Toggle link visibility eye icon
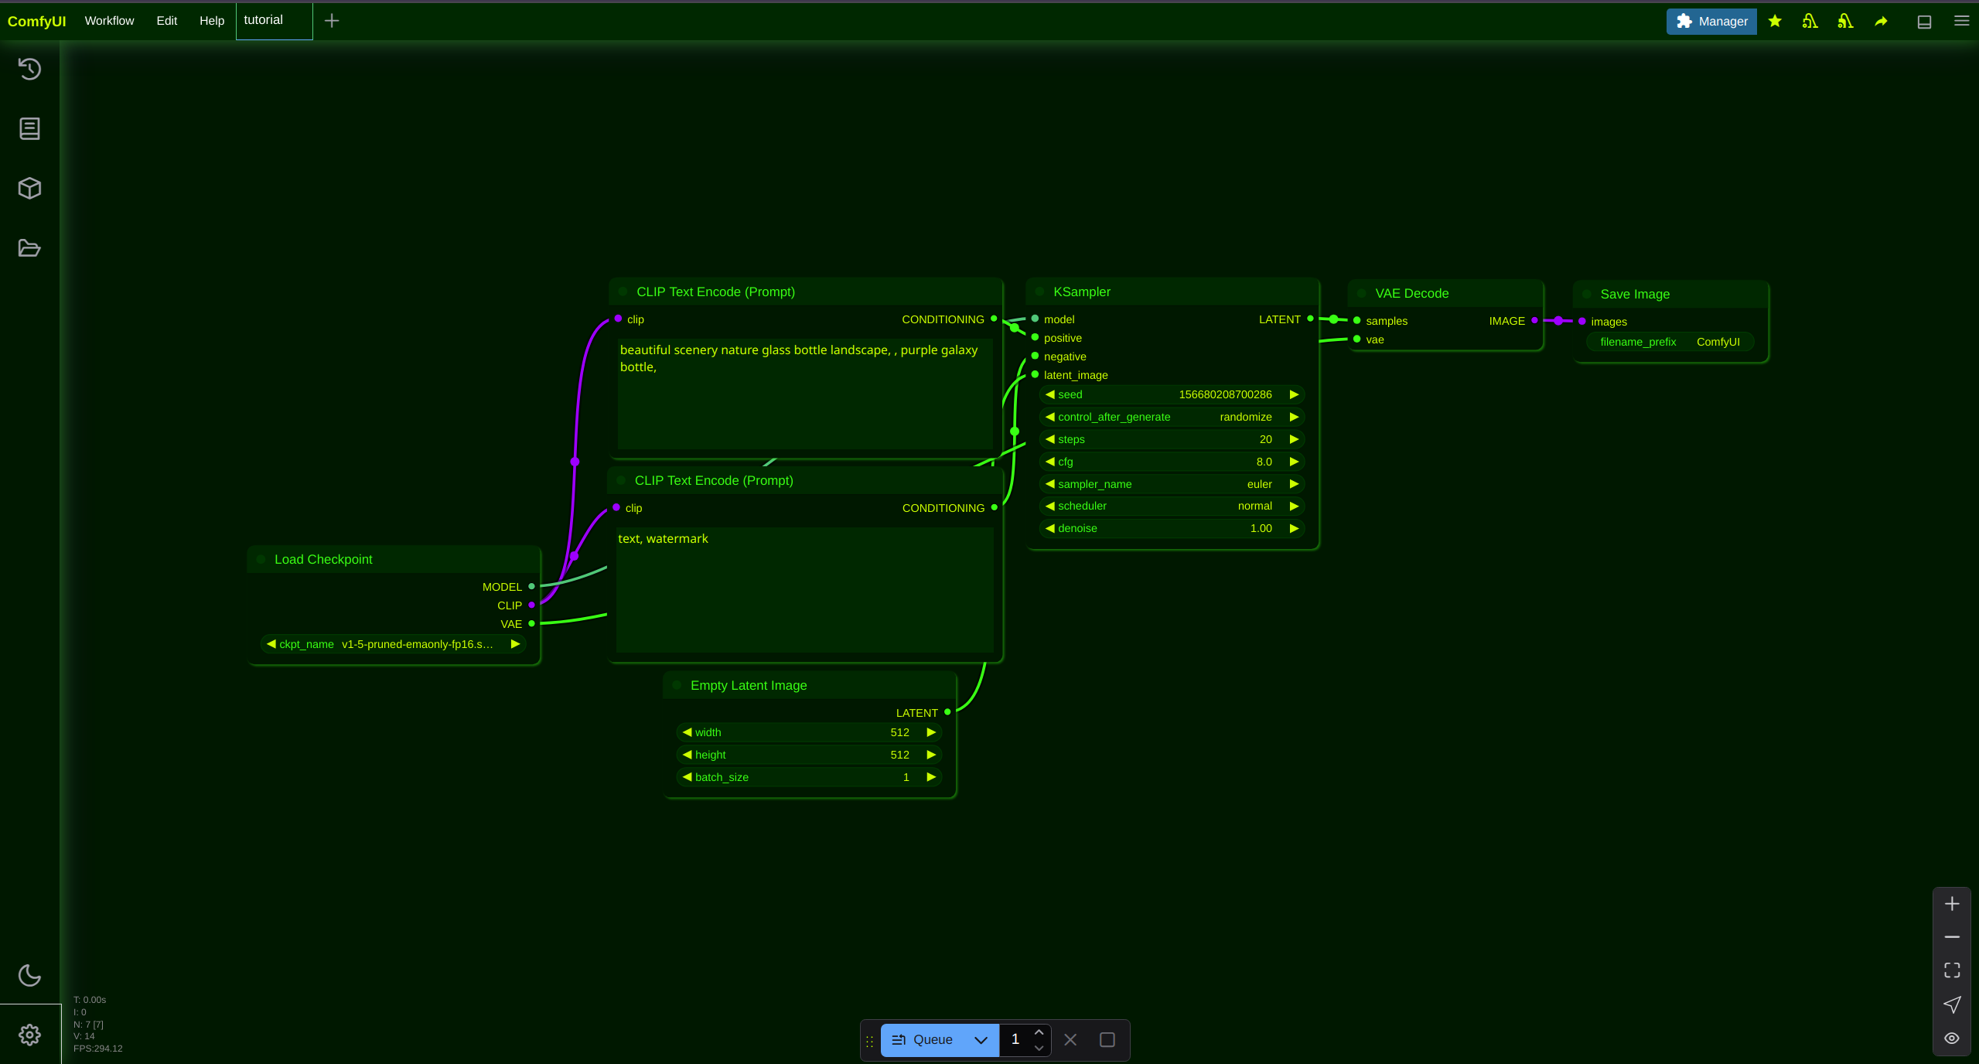The height and width of the screenshot is (1064, 1979). [1952, 1038]
